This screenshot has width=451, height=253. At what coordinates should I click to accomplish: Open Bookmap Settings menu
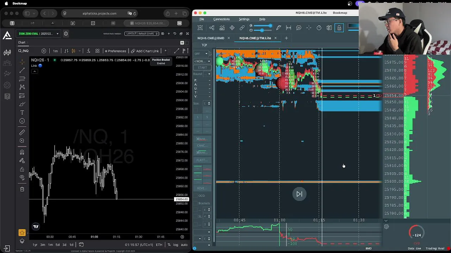click(244, 19)
